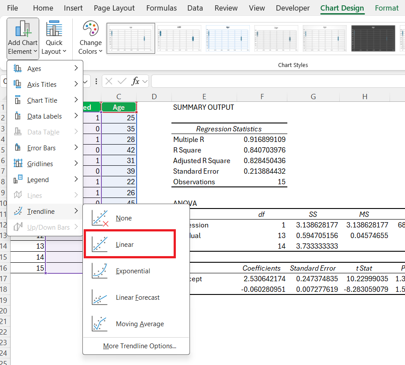Click the cancel X icon in formula bar
405x365 pixels.
109,82
